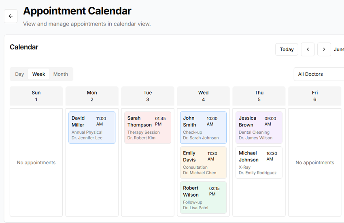344x223 pixels.
Task: Open John Smith's Check-up appointment
Action: tap(203, 128)
